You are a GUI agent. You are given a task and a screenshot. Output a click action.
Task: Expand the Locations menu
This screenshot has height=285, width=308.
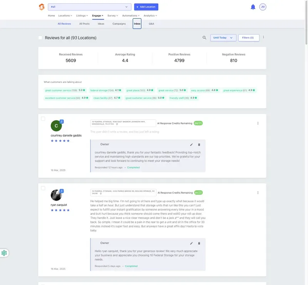(65, 15)
